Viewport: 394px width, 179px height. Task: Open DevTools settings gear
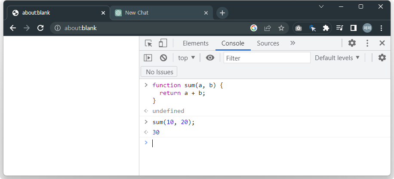[352, 43]
